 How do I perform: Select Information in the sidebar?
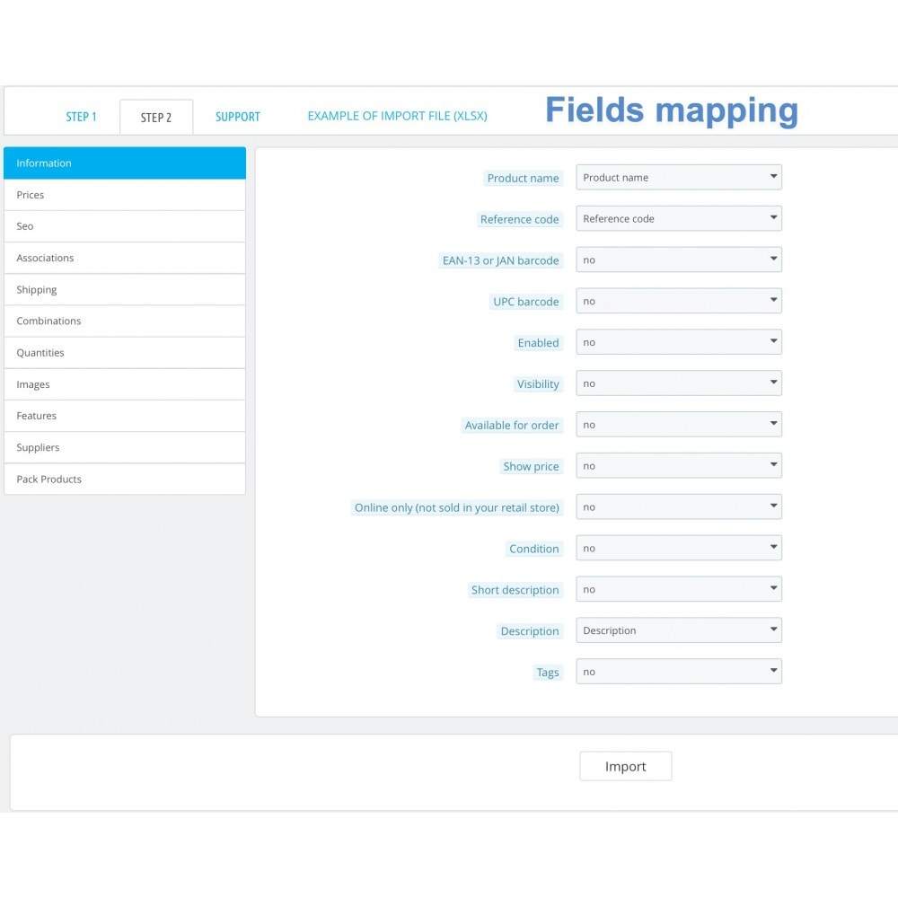point(125,163)
